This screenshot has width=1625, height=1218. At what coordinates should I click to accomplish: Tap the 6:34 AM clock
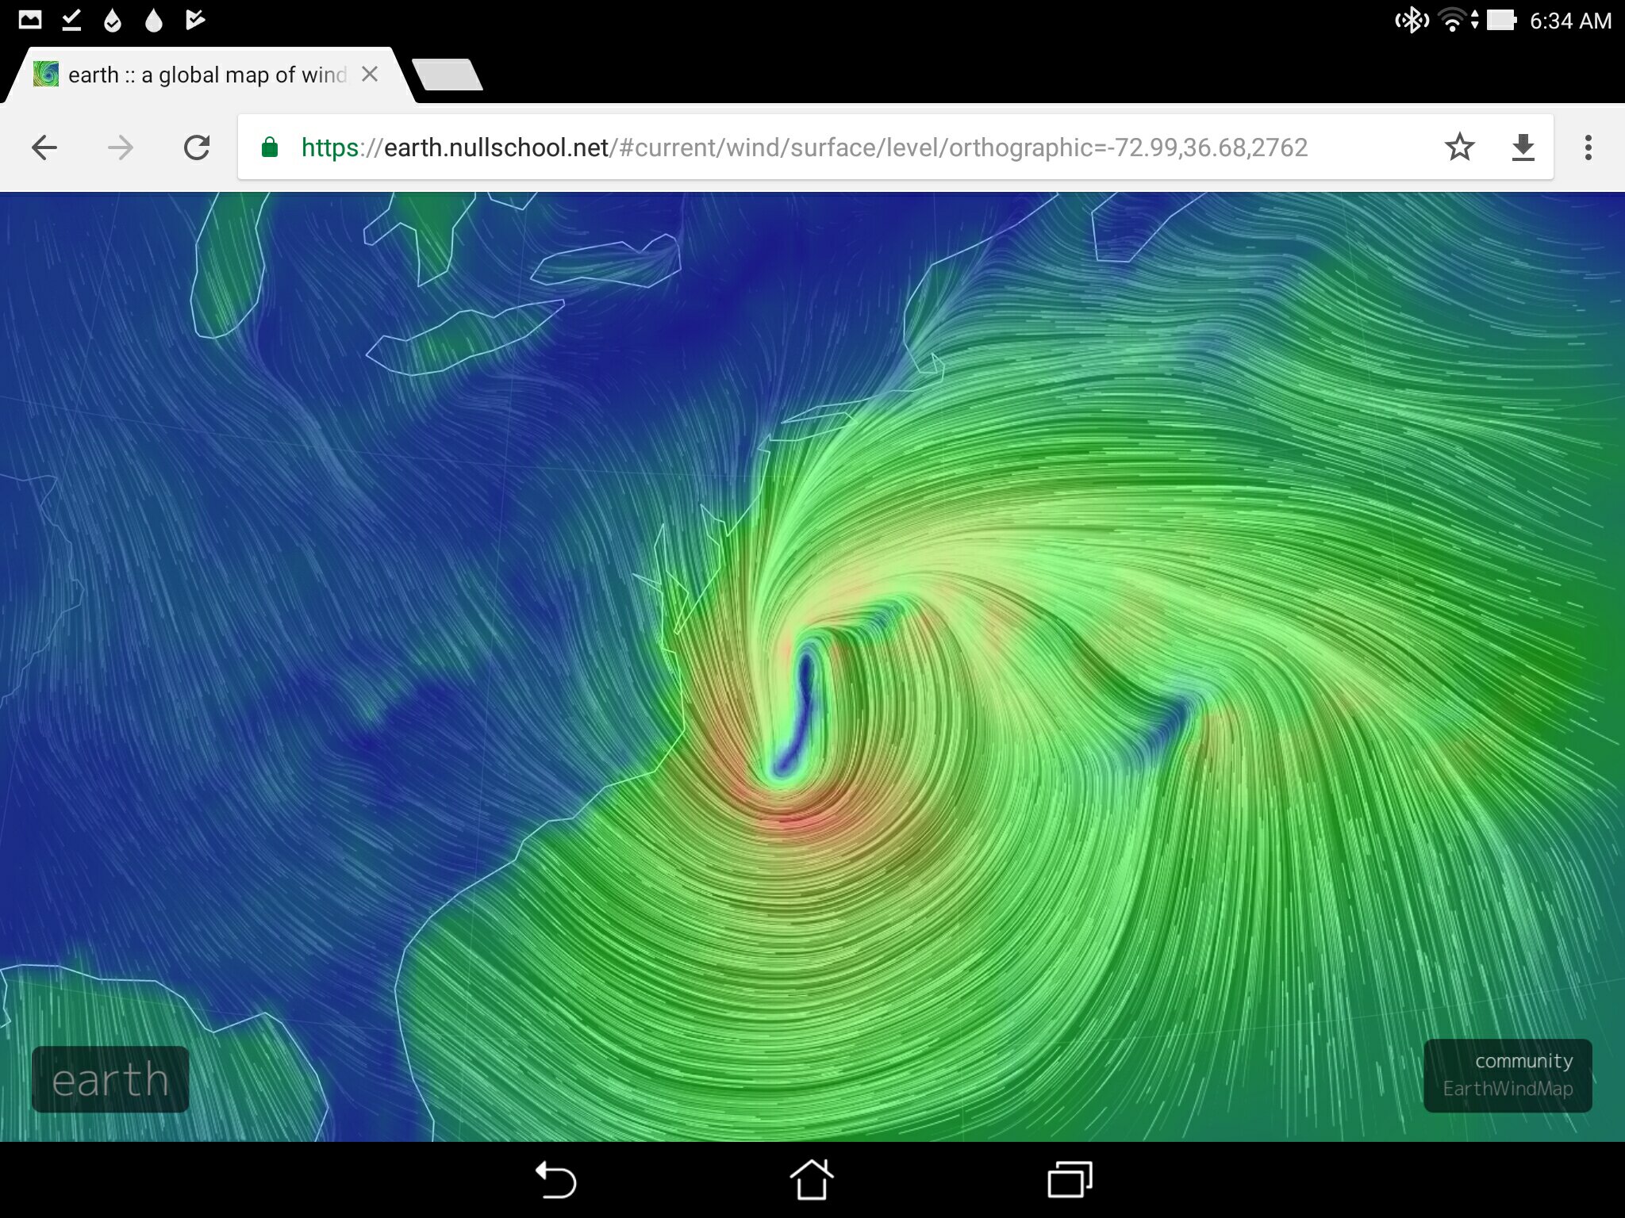pyautogui.click(x=1570, y=21)
